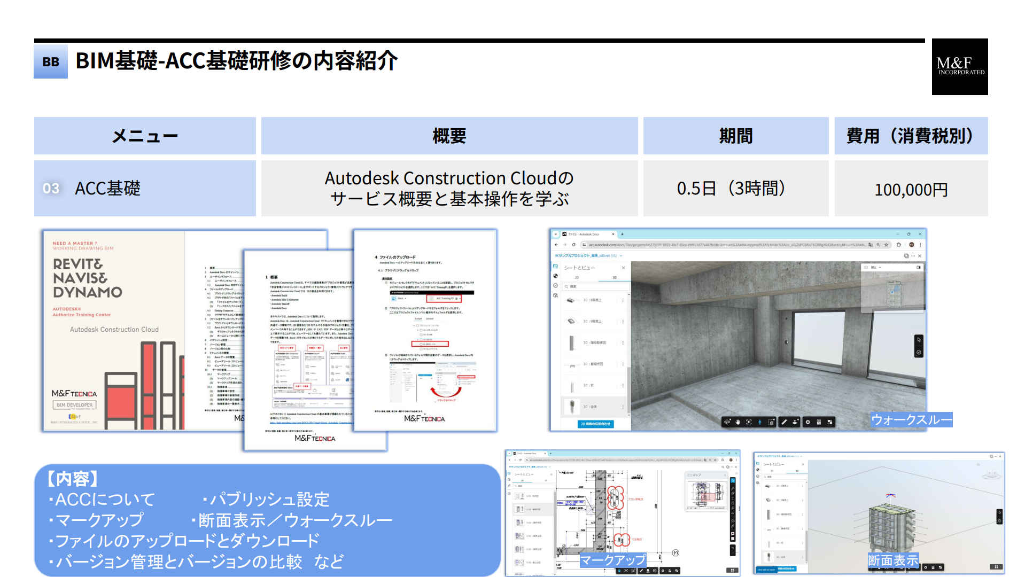Close the シートとビュー panel in walkthrough window
The image size is (1025, 577).
click(x=623, y=268)
